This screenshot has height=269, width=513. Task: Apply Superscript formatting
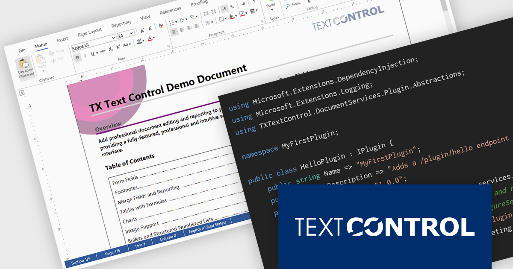click(x=118, y=47)
